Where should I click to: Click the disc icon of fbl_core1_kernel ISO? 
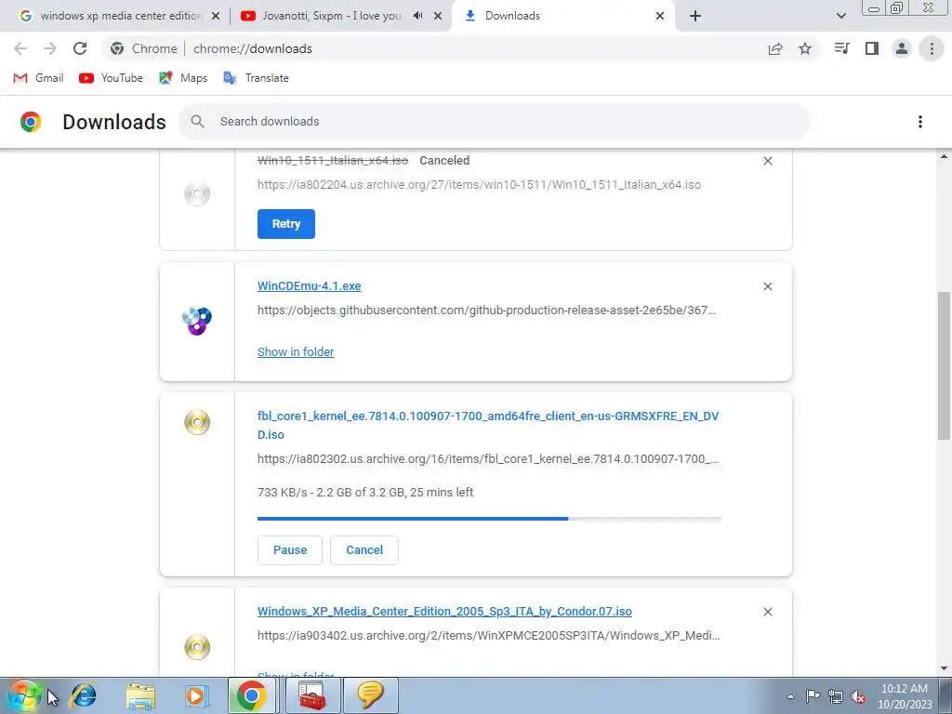tap(197, 422)
